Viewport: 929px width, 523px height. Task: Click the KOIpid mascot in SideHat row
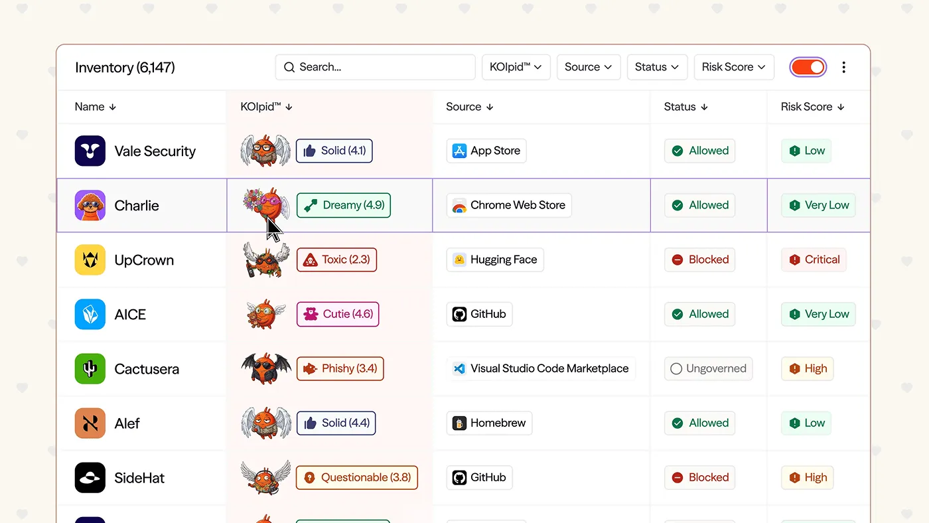coord(265,477)
